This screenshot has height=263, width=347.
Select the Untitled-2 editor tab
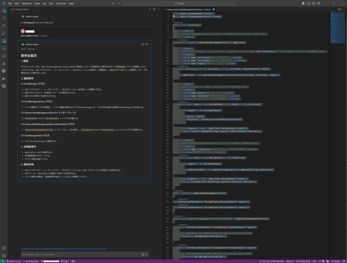click(x=189, y=10)
